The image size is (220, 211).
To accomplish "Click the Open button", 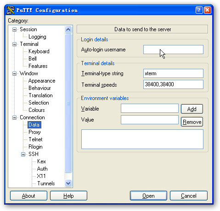I will 148,196.
